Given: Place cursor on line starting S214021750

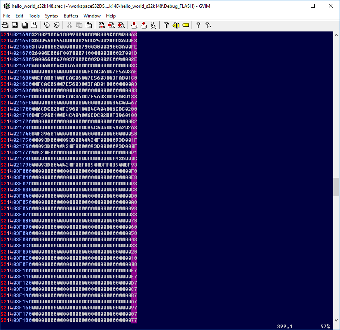Looking at the screenshot, I should pos(69,140).
